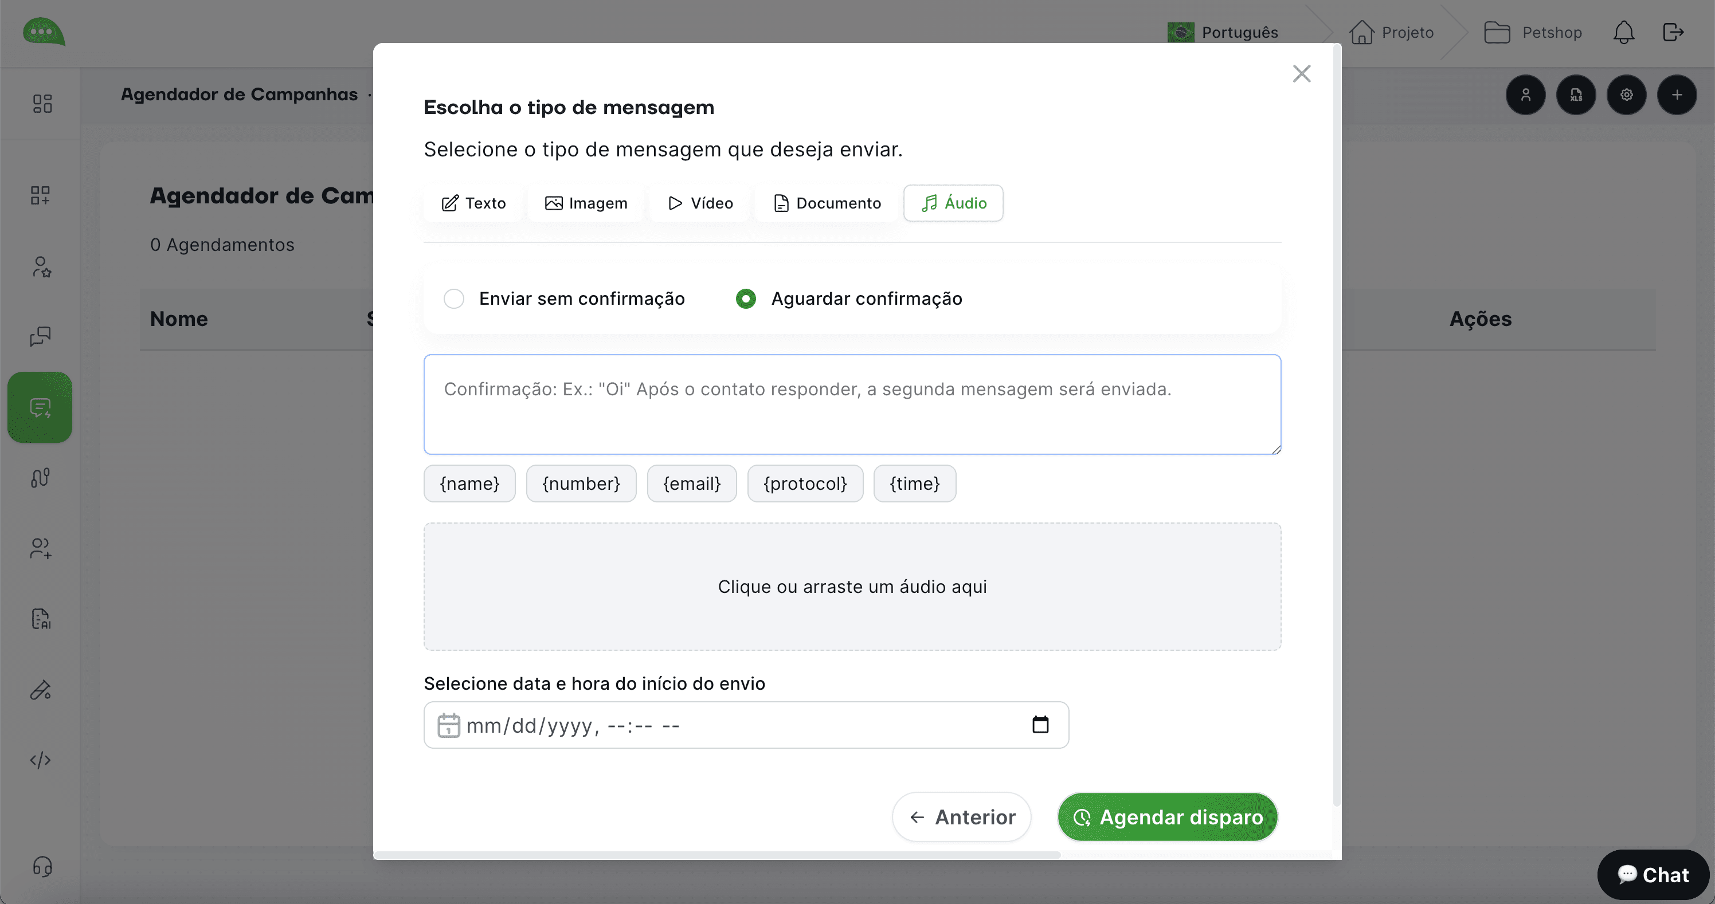Select Aguardar confirmação radio button

746,298
